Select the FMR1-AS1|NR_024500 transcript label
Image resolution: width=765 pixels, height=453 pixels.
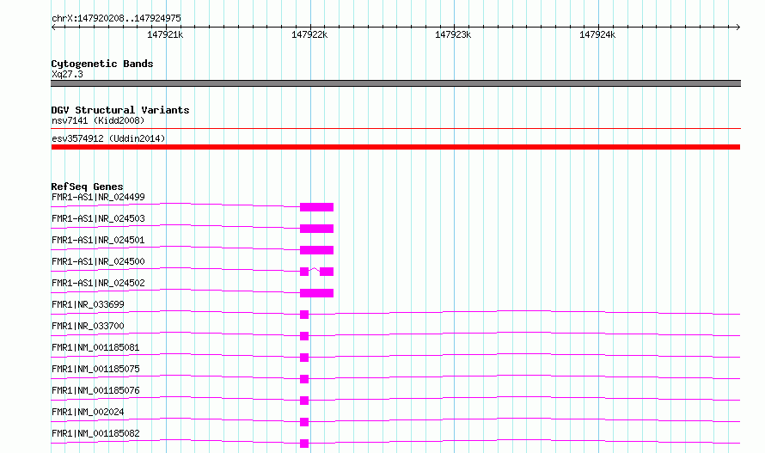[x=98, y=261]
